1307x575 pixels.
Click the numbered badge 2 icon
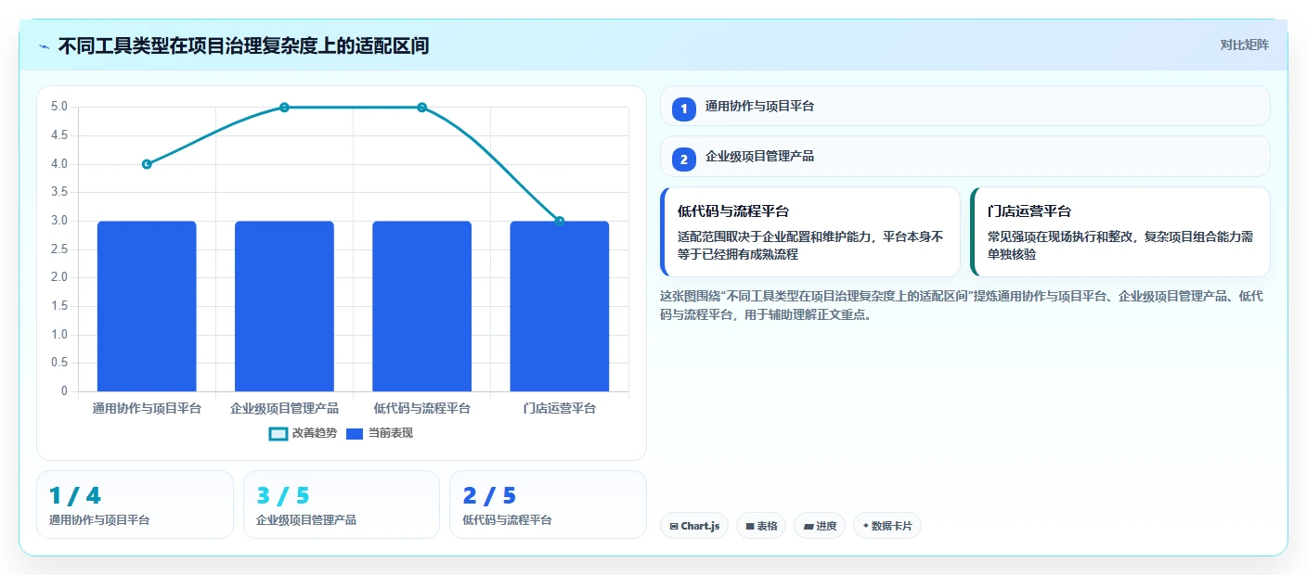click(684, 160)
